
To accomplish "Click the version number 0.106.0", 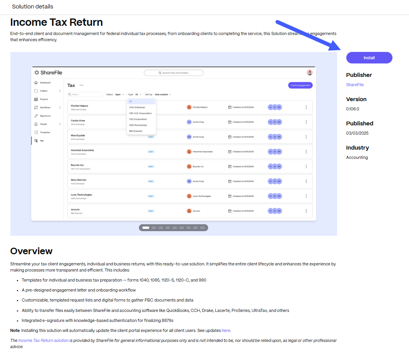I will pos(352,109).
